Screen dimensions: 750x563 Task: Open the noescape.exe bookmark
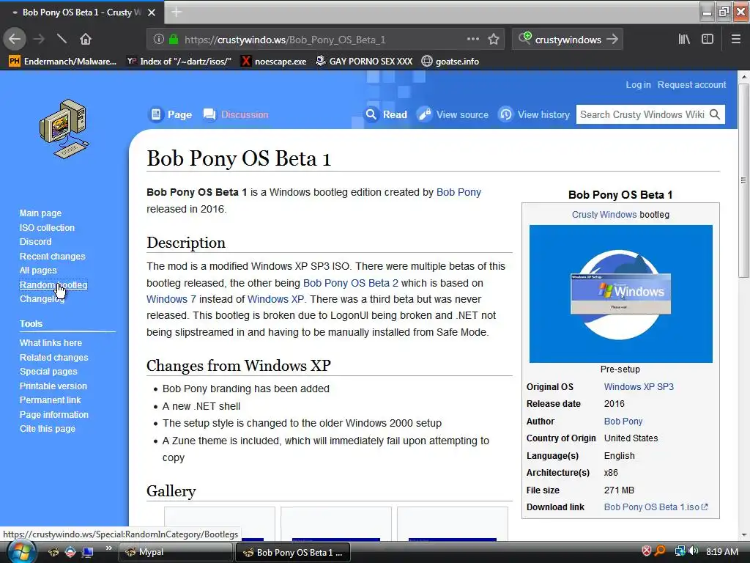274,62
